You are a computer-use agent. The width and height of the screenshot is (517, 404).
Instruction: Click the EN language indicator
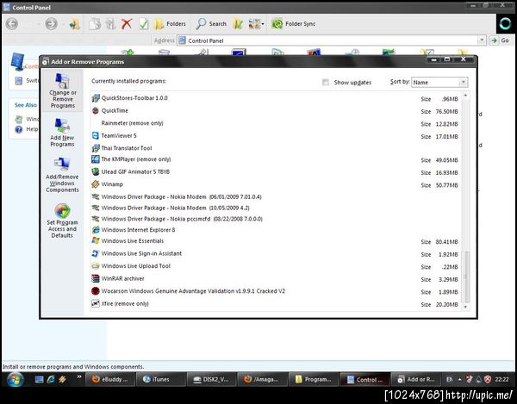tap(450, 380)
